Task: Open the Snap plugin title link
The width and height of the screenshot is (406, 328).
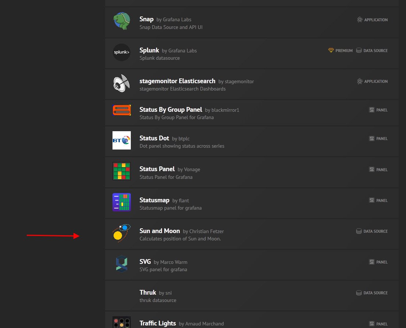Action: pos(146,19)
